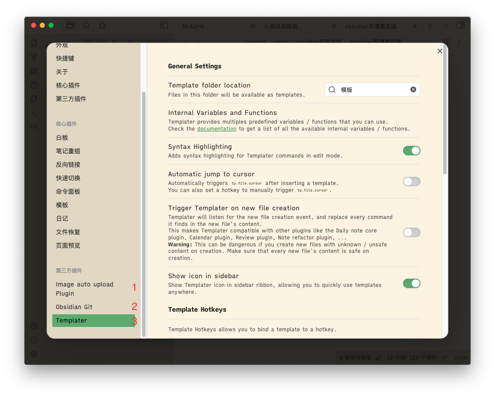Enable Automatic jump to cursor
The width and height of the screenshot is (495, 397).
pyautogui.click(x=412, y=182)
